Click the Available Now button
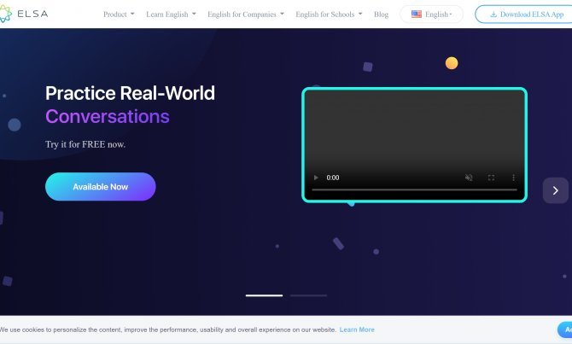Viewport: 572px width, 344px height. [101, 186]
